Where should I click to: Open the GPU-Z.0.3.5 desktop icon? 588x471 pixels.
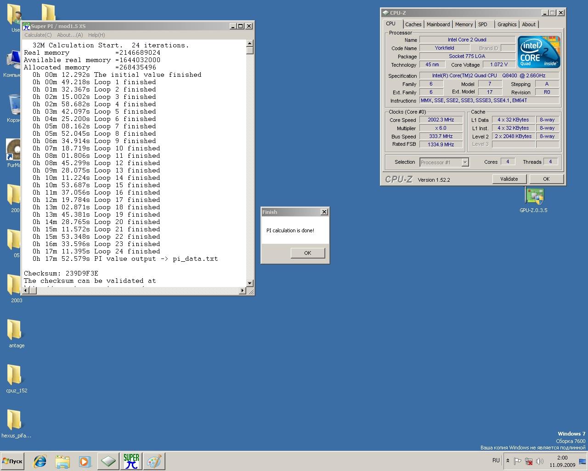(533, 199)
